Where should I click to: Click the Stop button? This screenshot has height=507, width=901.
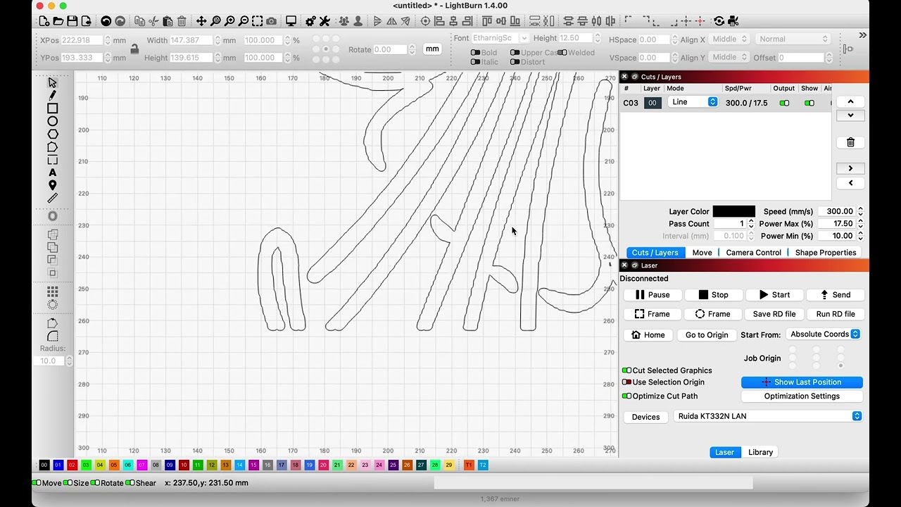[714, 295]
